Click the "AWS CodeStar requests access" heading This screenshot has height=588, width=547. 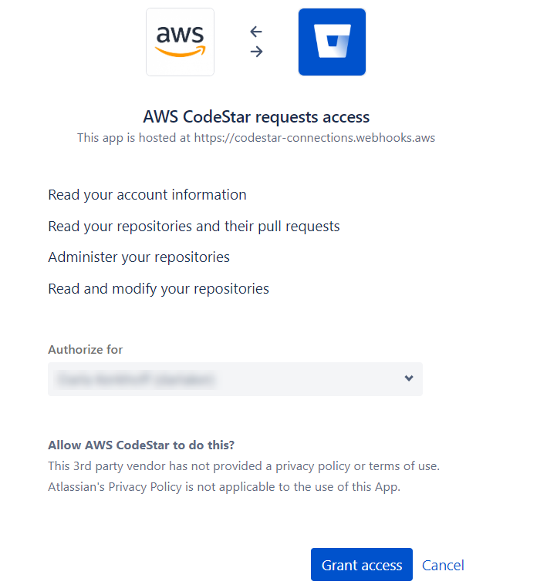(256, 117)
